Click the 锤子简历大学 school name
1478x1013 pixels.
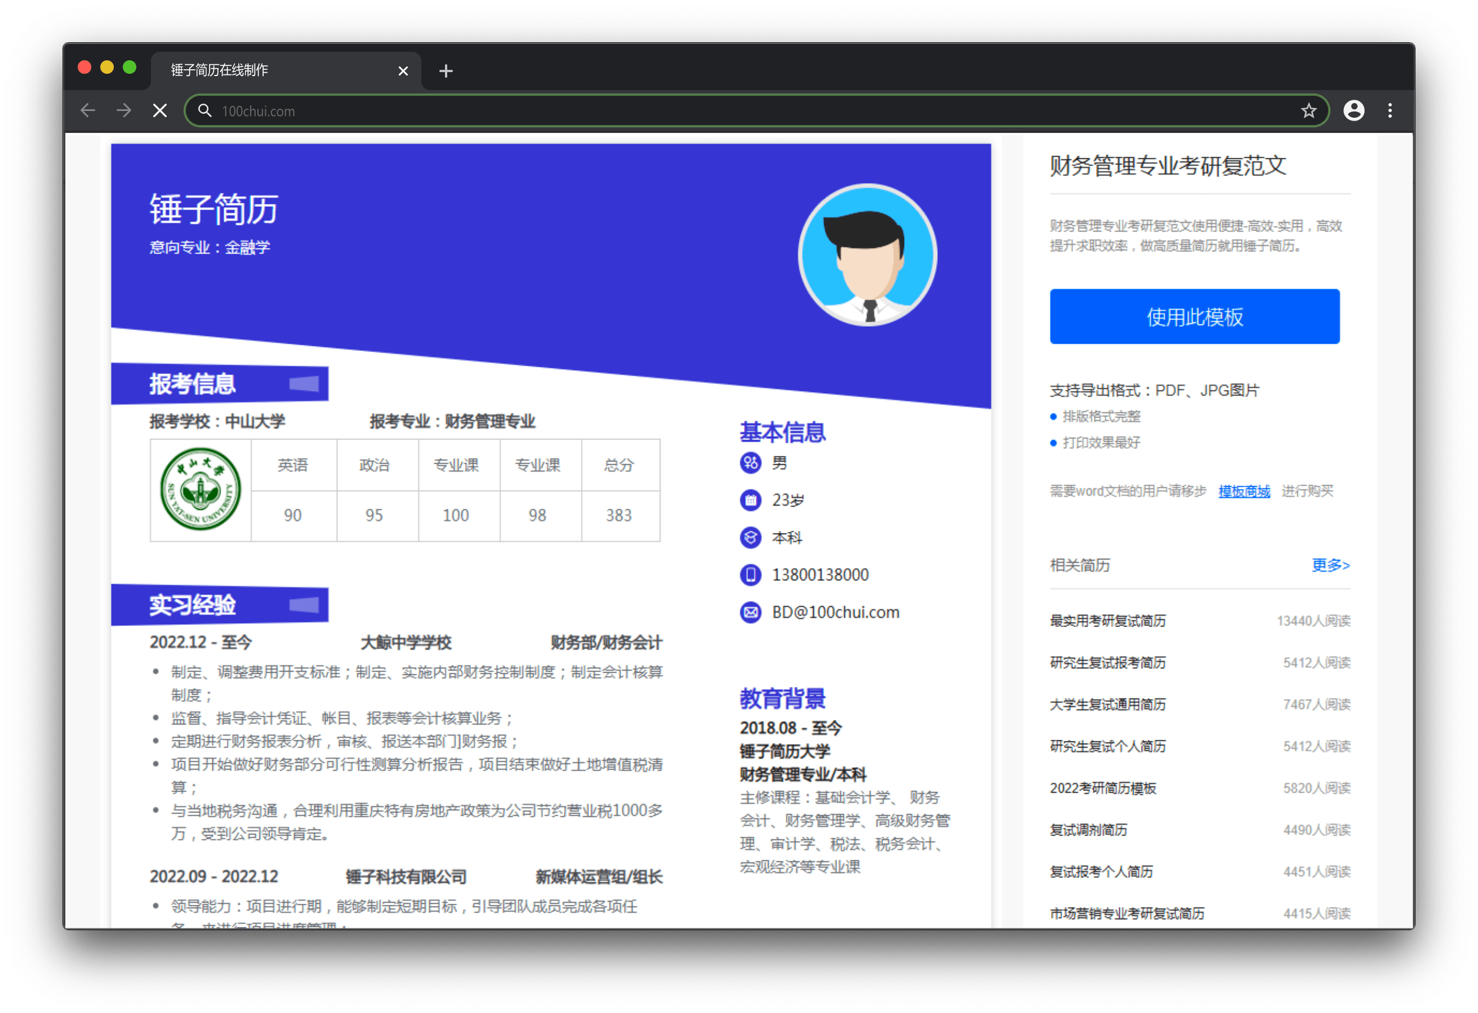click(785, 752)
